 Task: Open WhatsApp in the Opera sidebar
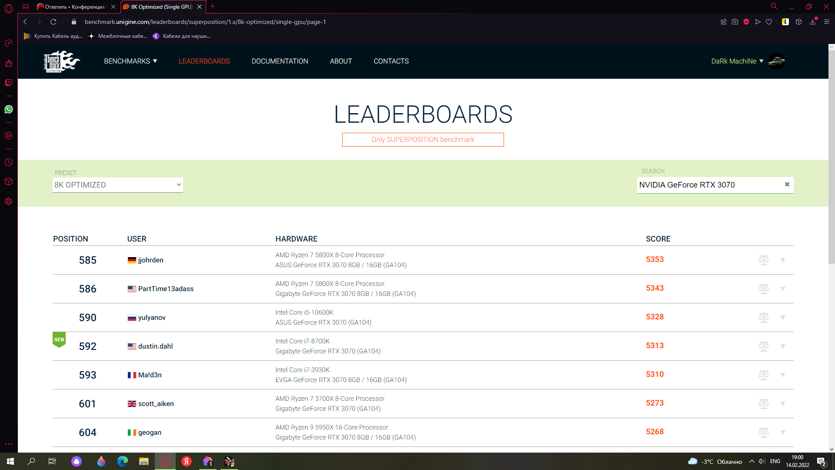pyautogui.click(x=9, y=109)
